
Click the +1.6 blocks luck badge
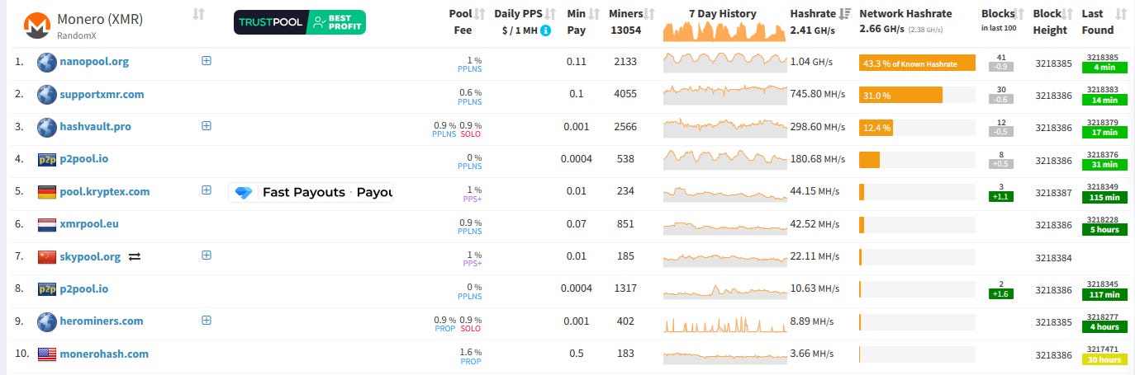coord(1001,294)
